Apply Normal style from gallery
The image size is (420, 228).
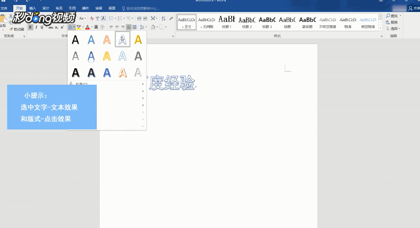pos(187,22)
